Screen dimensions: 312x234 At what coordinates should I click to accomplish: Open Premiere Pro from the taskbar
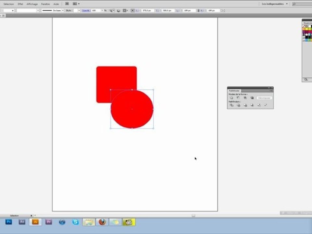(49, 222)
